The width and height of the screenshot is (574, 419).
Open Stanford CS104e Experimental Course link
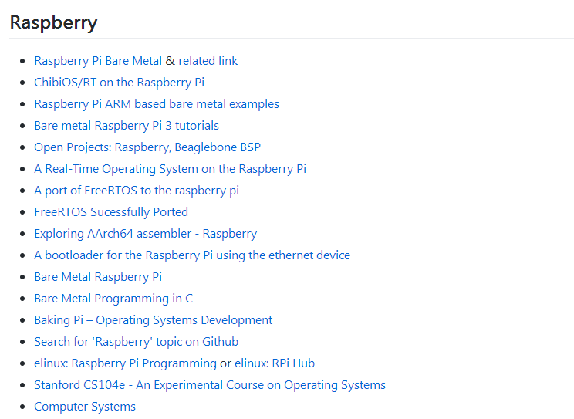(210, 385)
